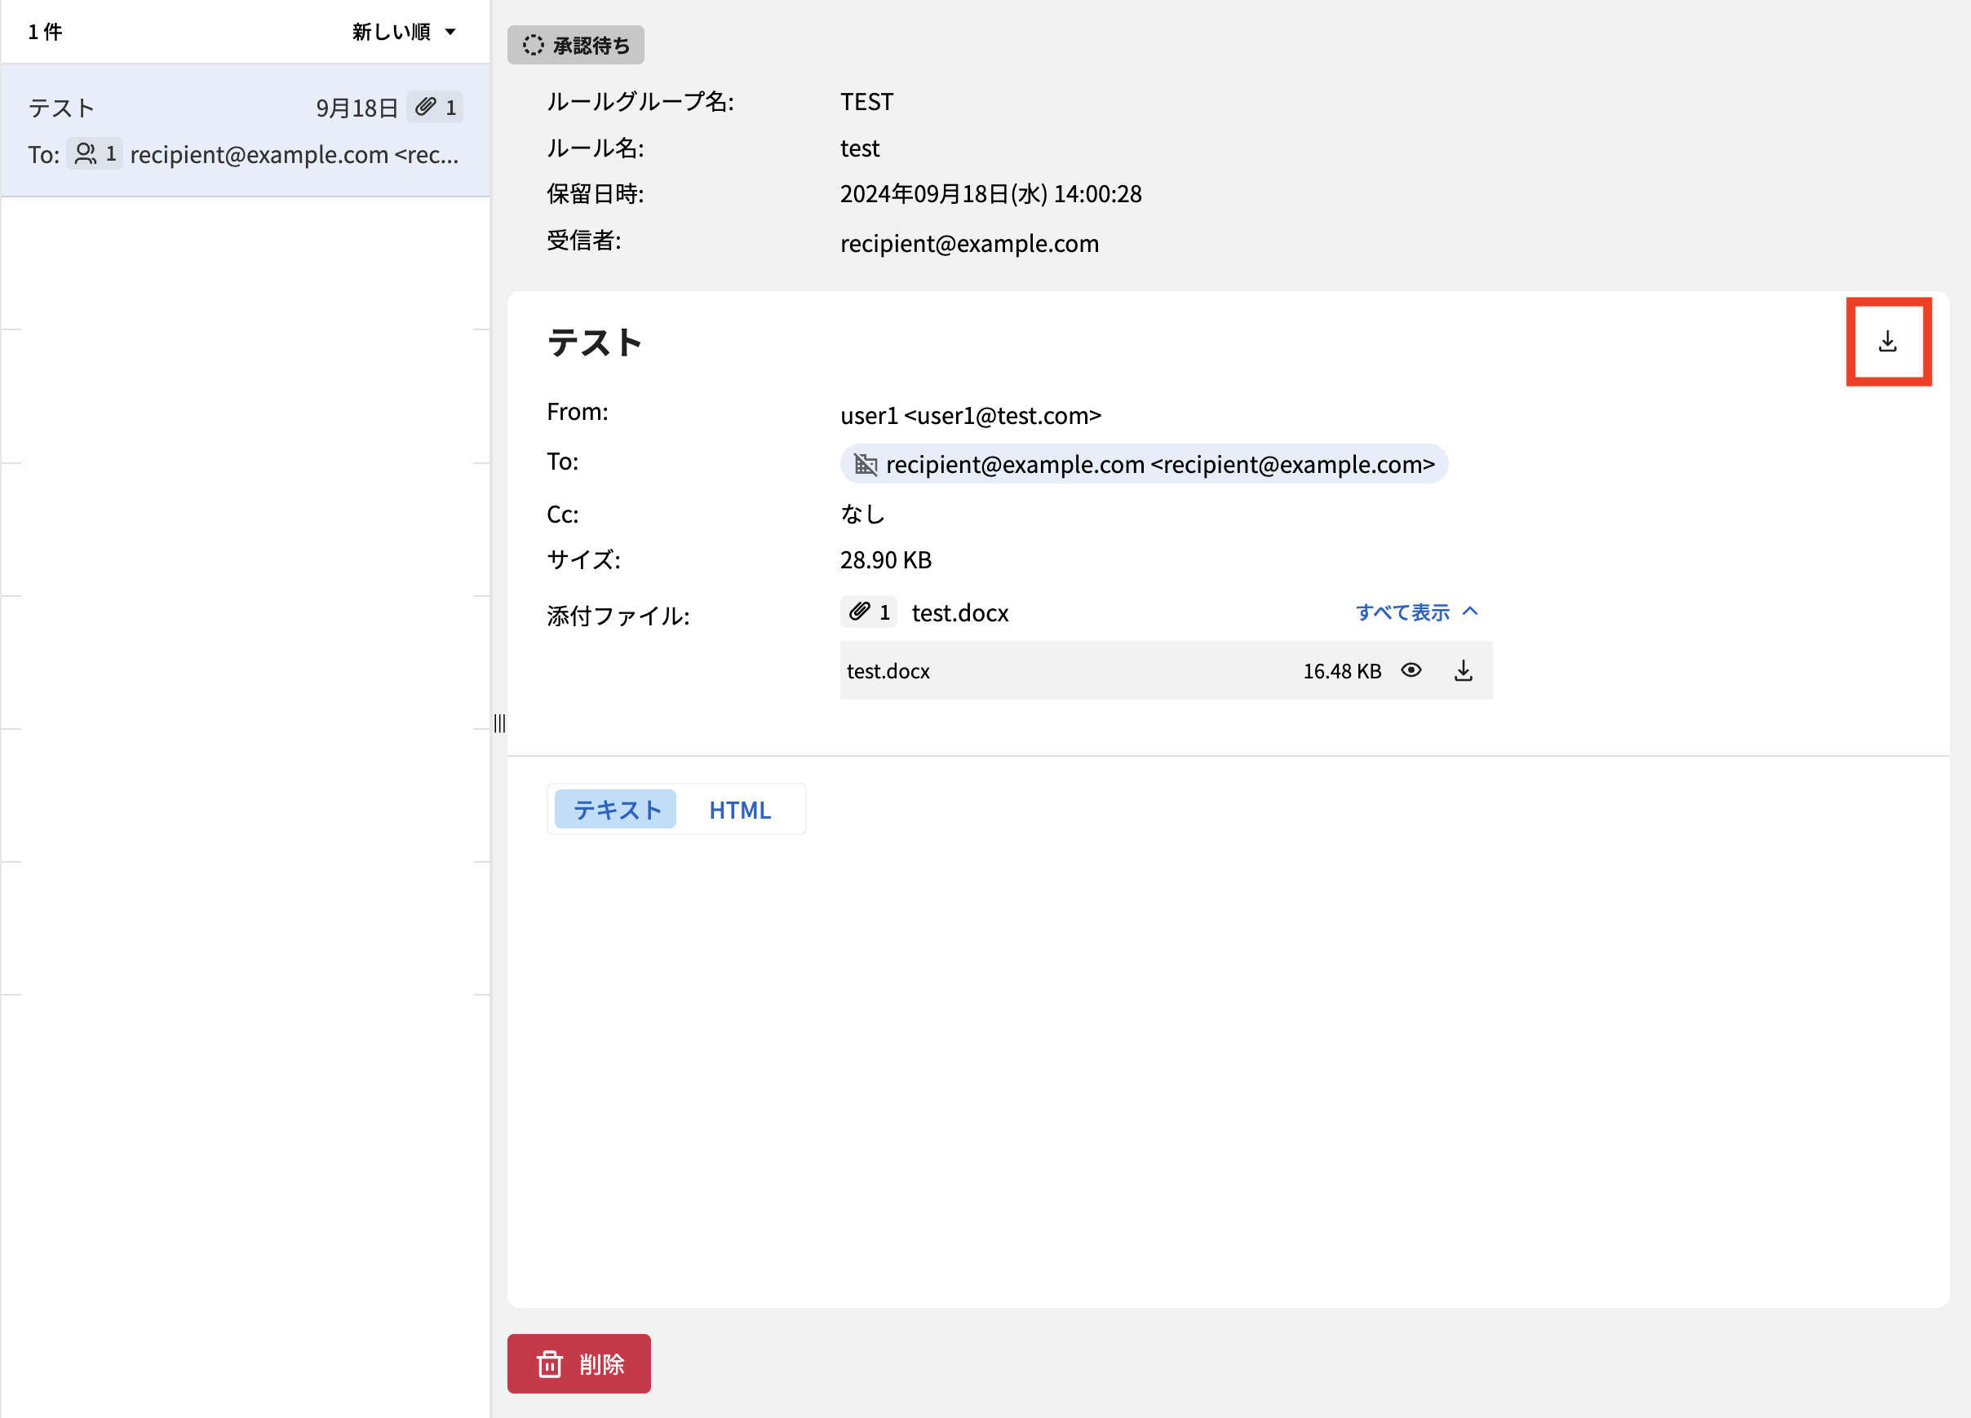The image size is (1971, 1418).
Task: Click the 承認待ち status badge
Action: [575, 45]
